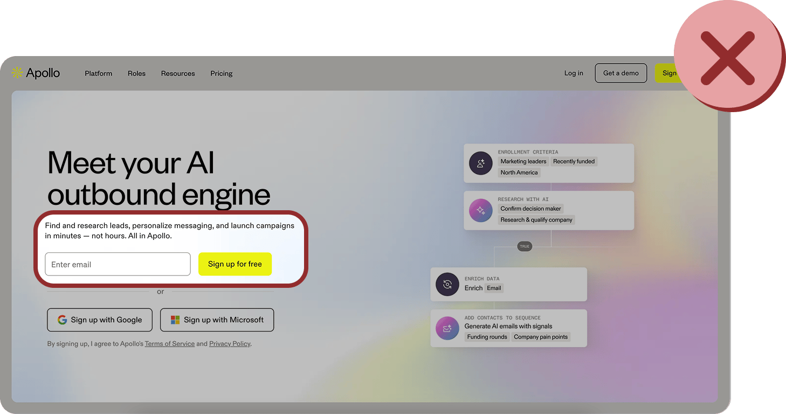Viewport: 786px width, 414px height.
Task: Click the Get a demo button
Action: coord(621,73)
